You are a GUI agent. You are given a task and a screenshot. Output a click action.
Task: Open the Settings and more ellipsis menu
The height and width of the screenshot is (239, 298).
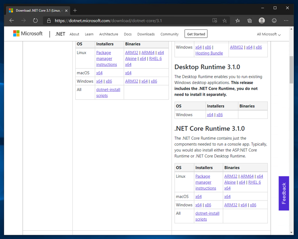pyautogui.click(x=286, y=21)
